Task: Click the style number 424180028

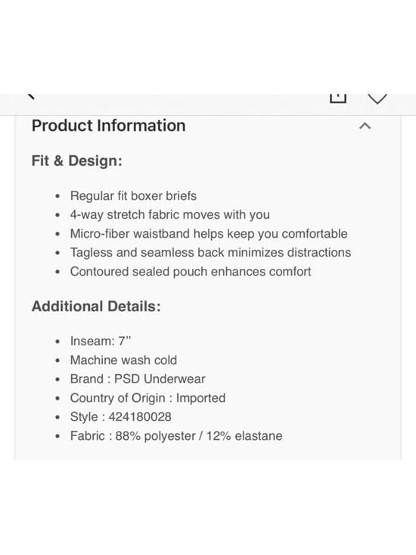Action: pyautogui.click(x=140, y=416)
